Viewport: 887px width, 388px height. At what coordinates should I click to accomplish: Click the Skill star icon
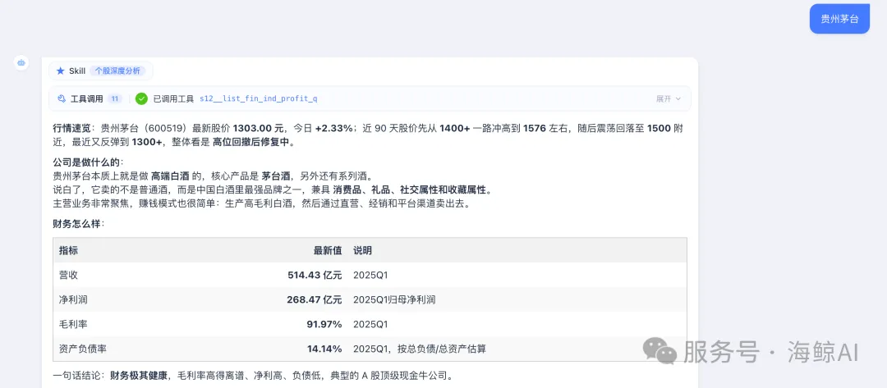point(61,71)
